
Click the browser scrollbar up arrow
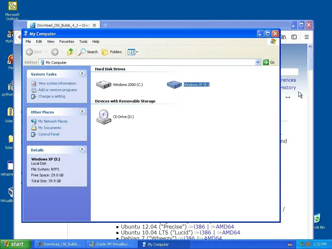pos(310,46)
